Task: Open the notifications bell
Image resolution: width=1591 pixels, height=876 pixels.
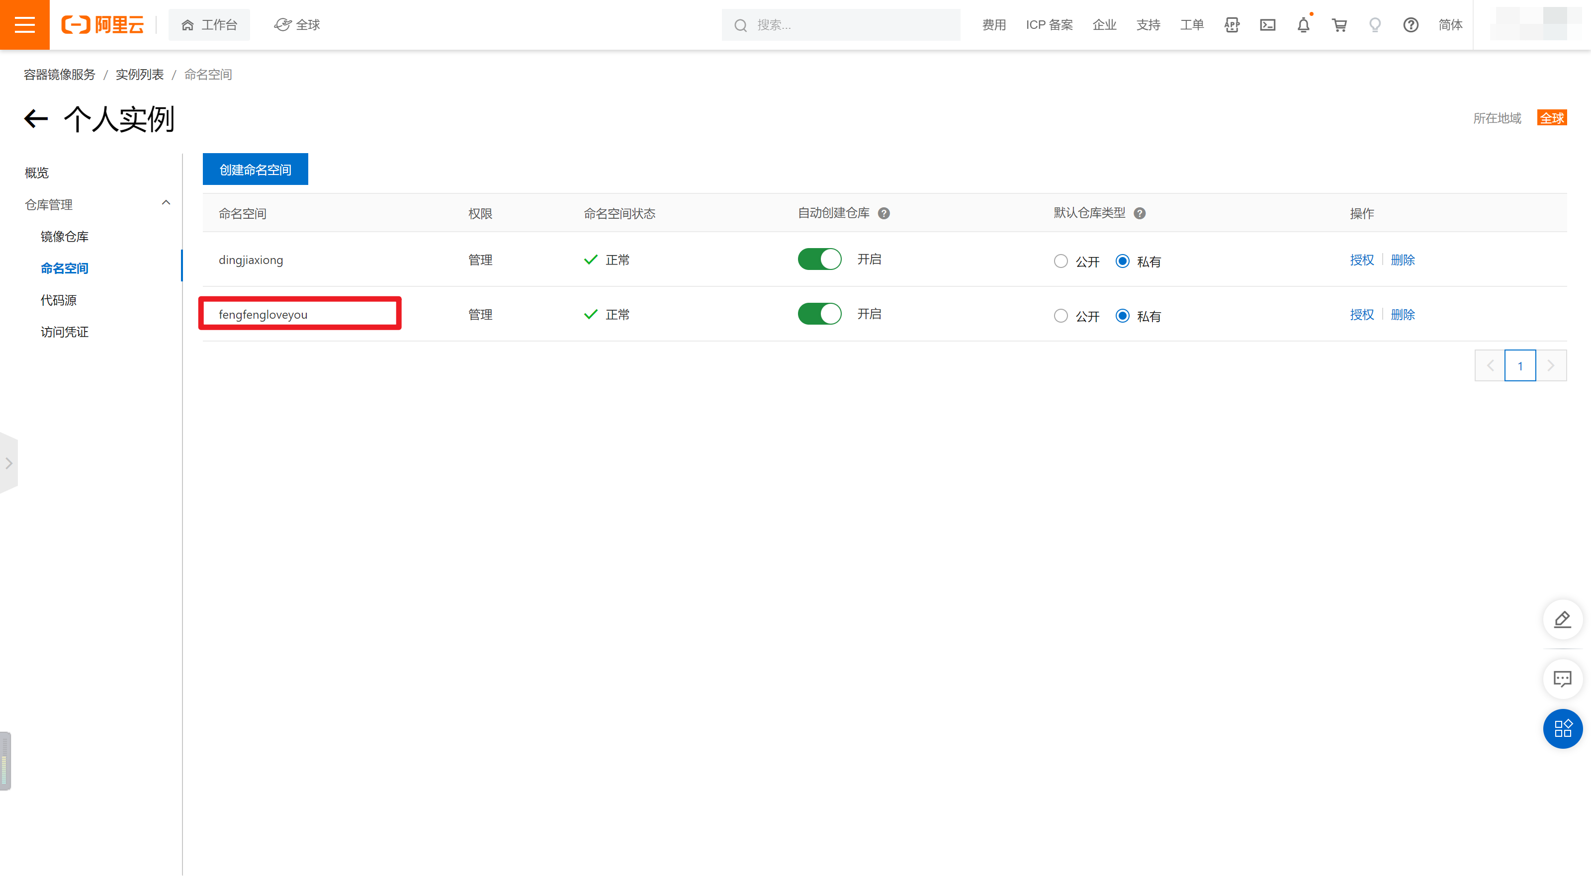Action: click(x=1303, y=25)
